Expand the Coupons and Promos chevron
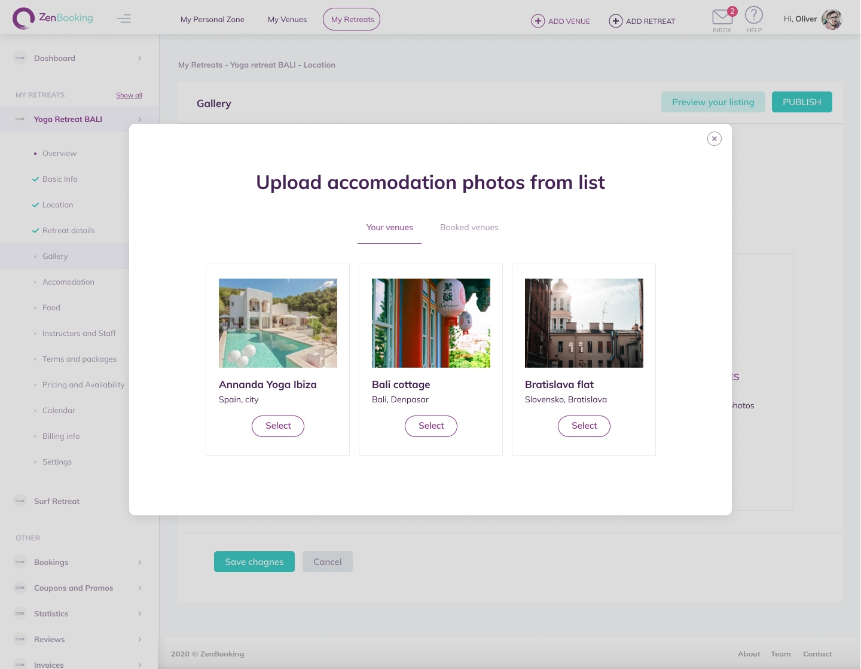This screenshot has width=861, height=669. click(140, 588)
